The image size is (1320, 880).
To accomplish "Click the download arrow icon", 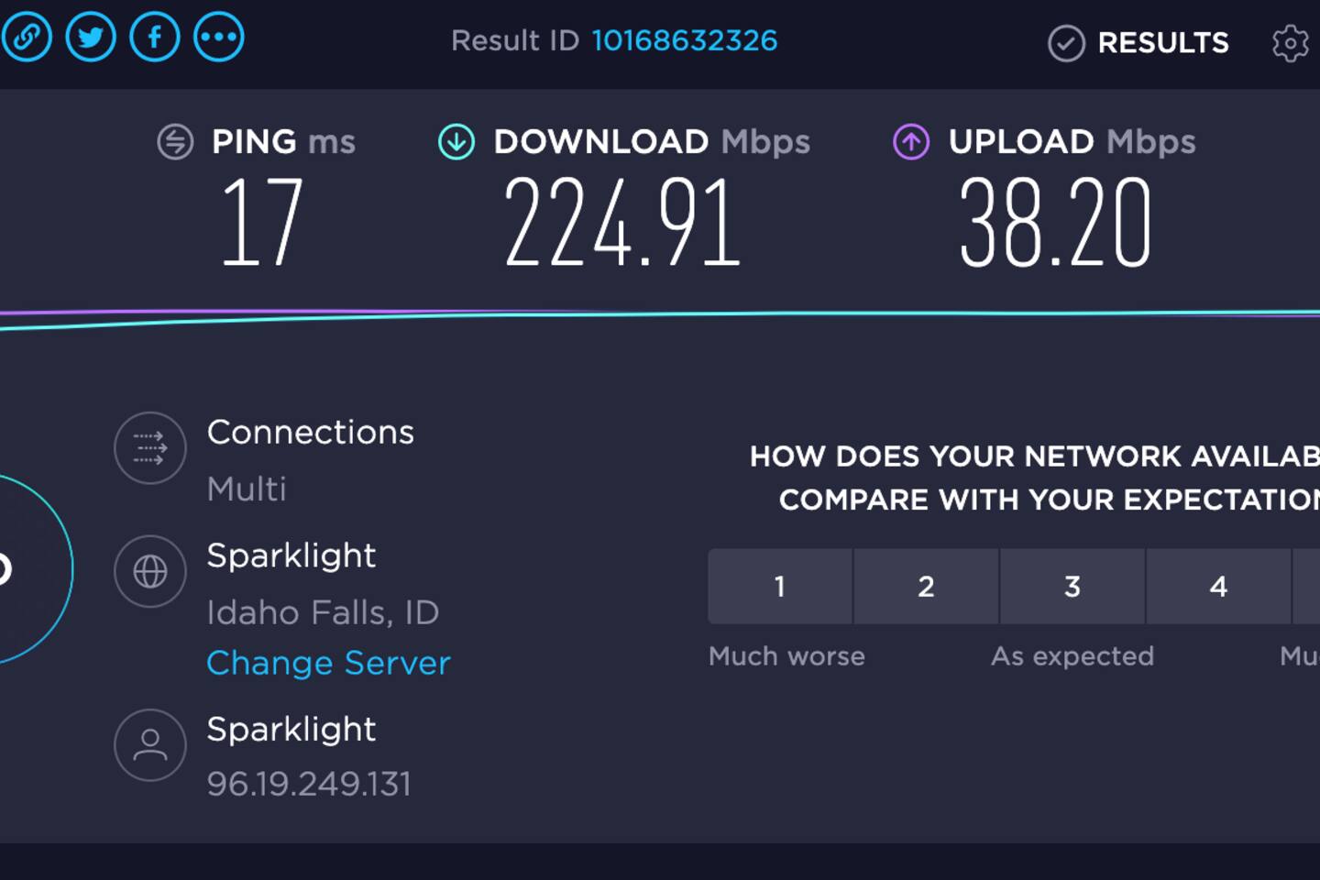I will click(456, 142).
